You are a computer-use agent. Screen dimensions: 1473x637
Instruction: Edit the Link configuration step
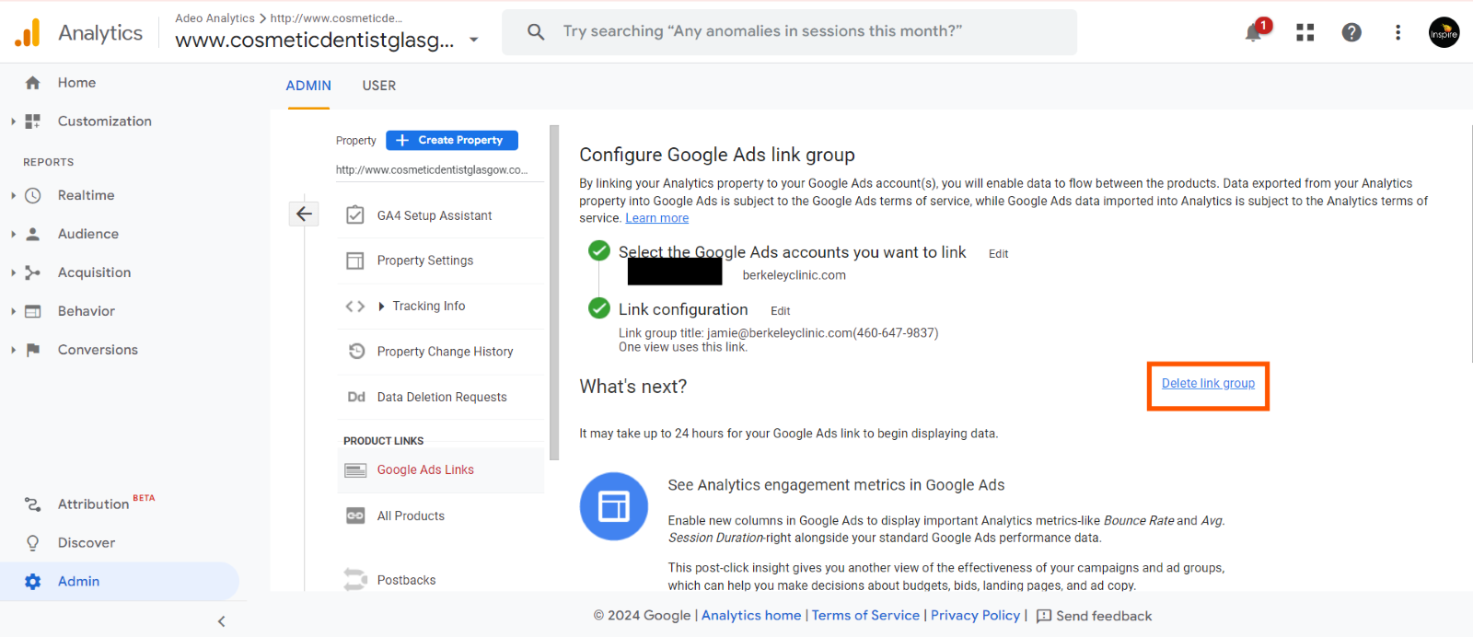781,311
